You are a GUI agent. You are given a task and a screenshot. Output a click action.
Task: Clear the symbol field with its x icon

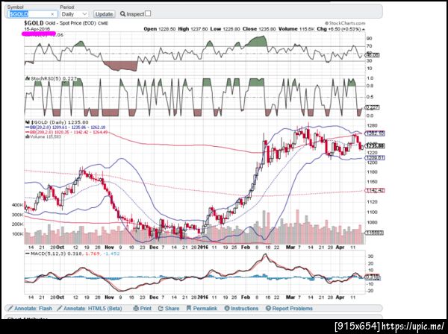(x=52, y=14)
